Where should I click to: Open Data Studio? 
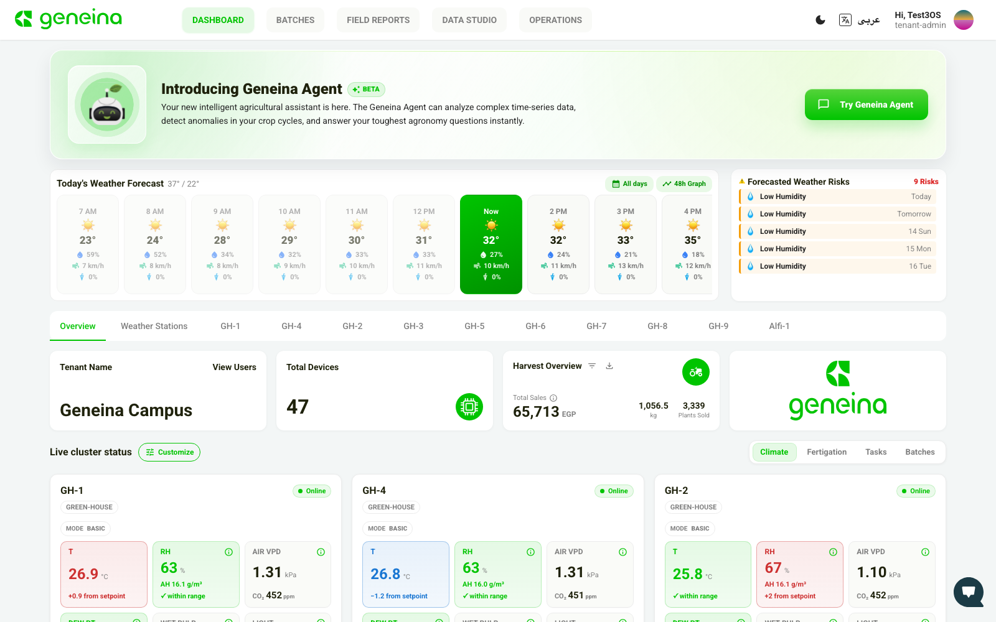tap(469, 20)
